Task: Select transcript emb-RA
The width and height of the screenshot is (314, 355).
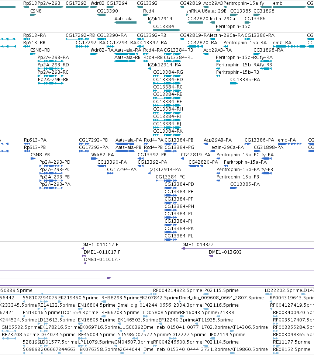Action: tap(282, 42)
